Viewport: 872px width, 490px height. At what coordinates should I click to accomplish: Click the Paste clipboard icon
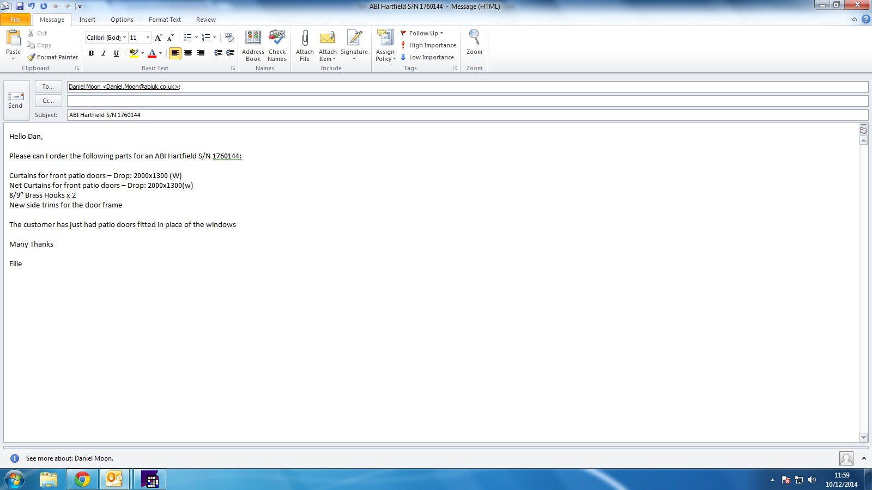(13, 38)
